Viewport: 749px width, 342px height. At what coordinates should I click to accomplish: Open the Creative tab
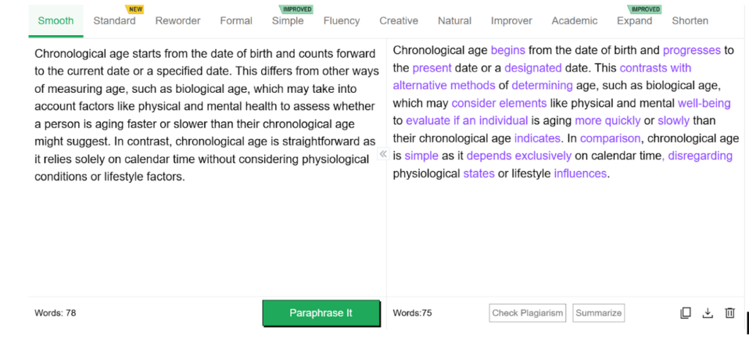[x=399, y=20]
